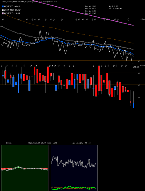
Task: Click the 'MACD:' panel heading
Action: (9, 143)
